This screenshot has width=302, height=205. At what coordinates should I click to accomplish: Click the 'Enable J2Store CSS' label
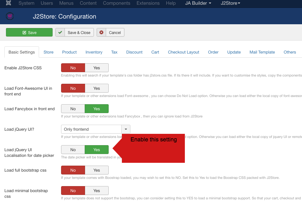point(23,68)
